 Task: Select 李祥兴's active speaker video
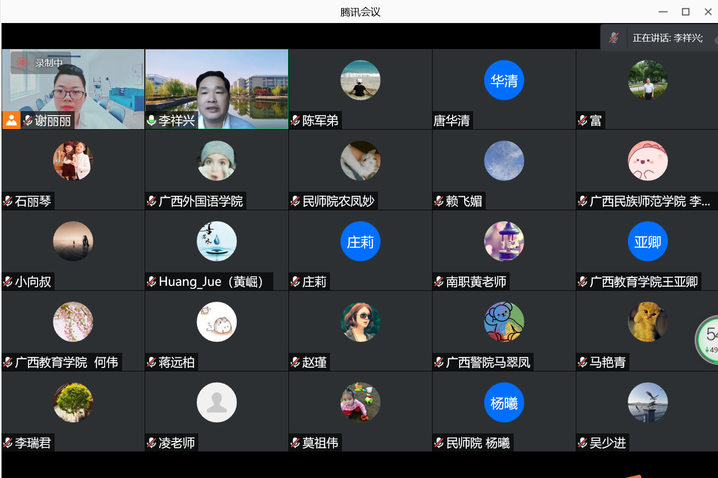(x=217, y=89)
